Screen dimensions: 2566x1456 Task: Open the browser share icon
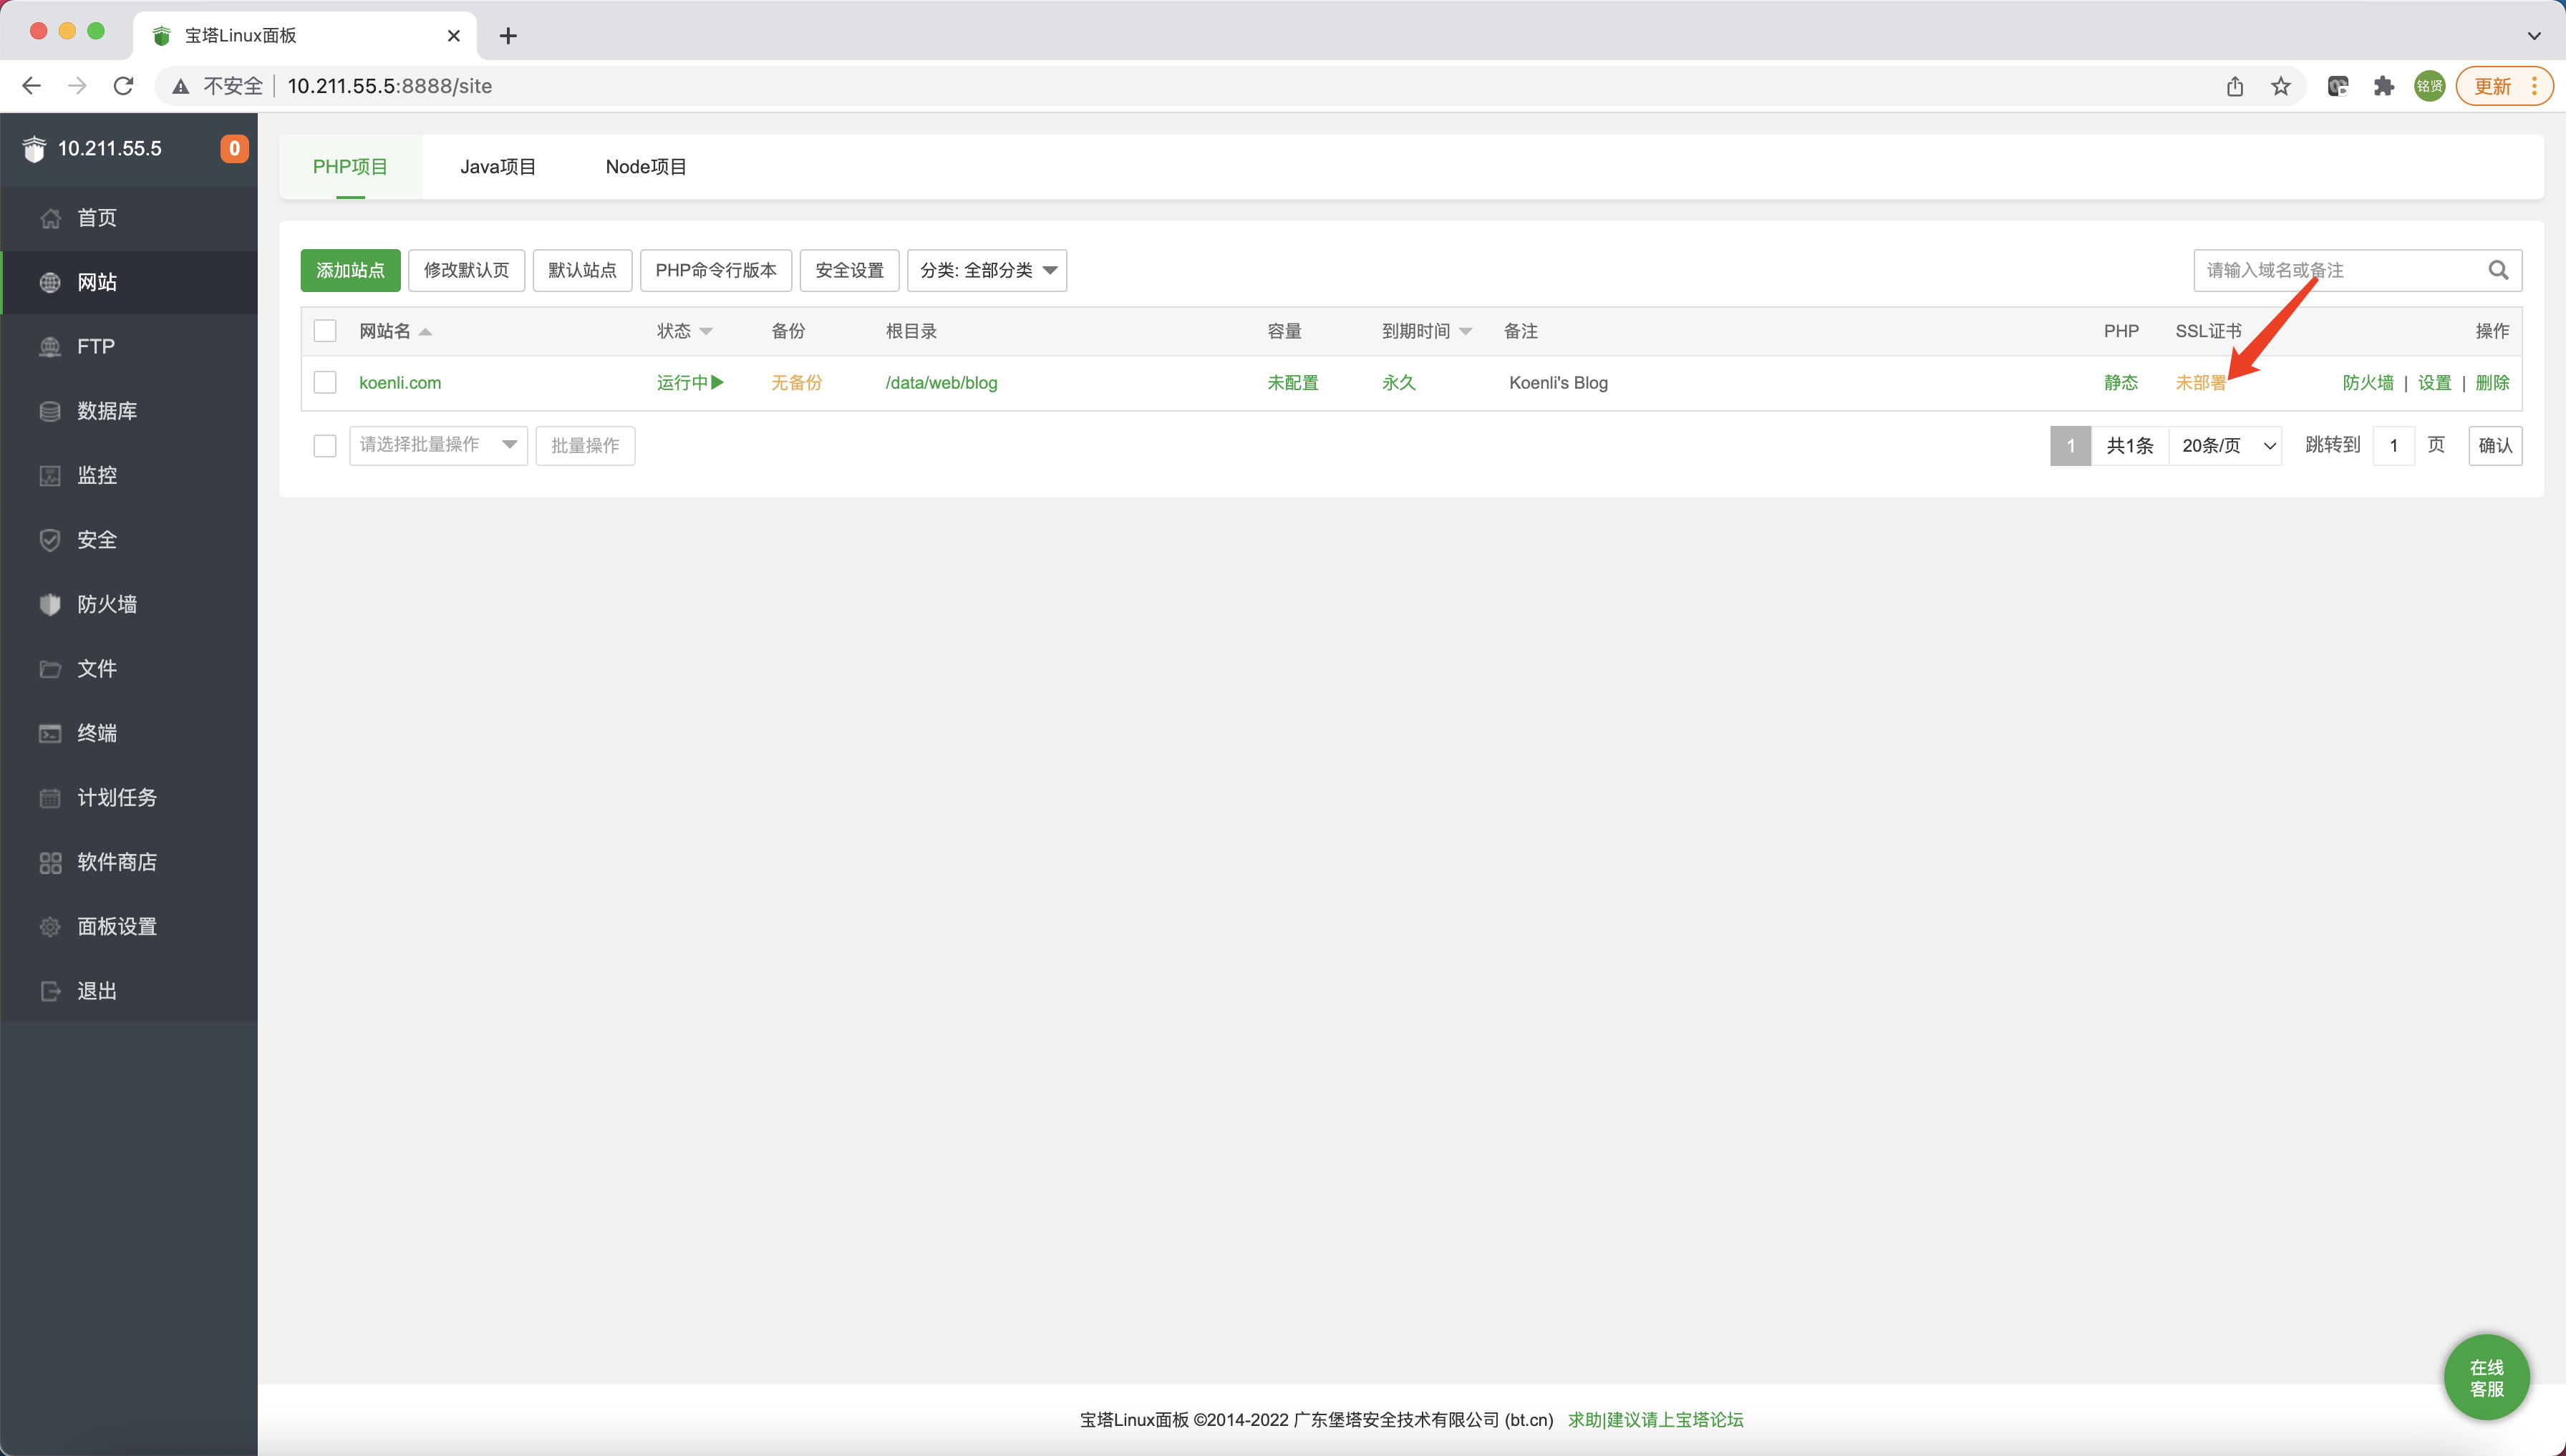coord(2235,86)
